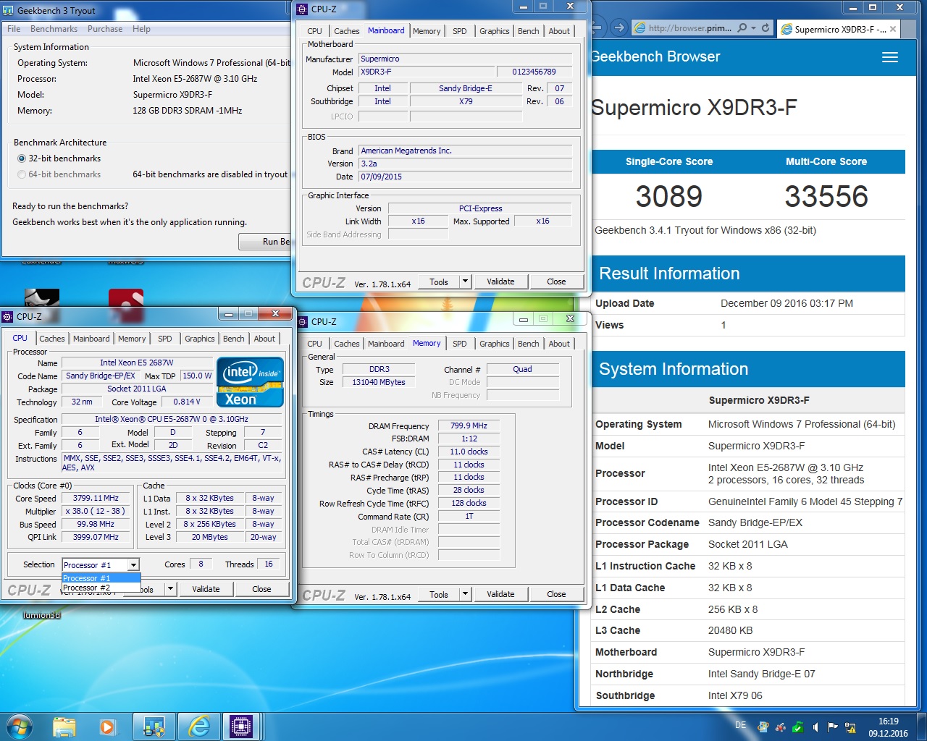Image resolution: width=927 pixels, height=741 pixels.
Task: Open the Geekbench Help menu
Action: coord(141,29)
